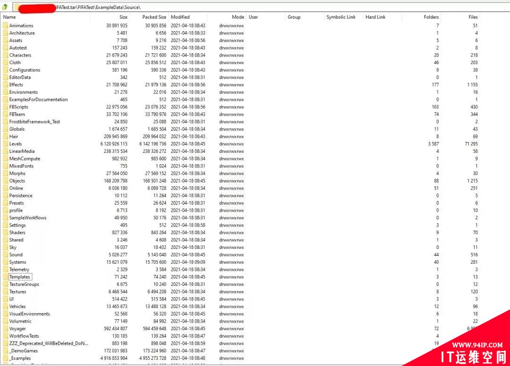The height and width of the screenshot is (366, 510).
Task: Click the Symbolic Link column header
Action: pyautogui.click(x=340, y=17)
